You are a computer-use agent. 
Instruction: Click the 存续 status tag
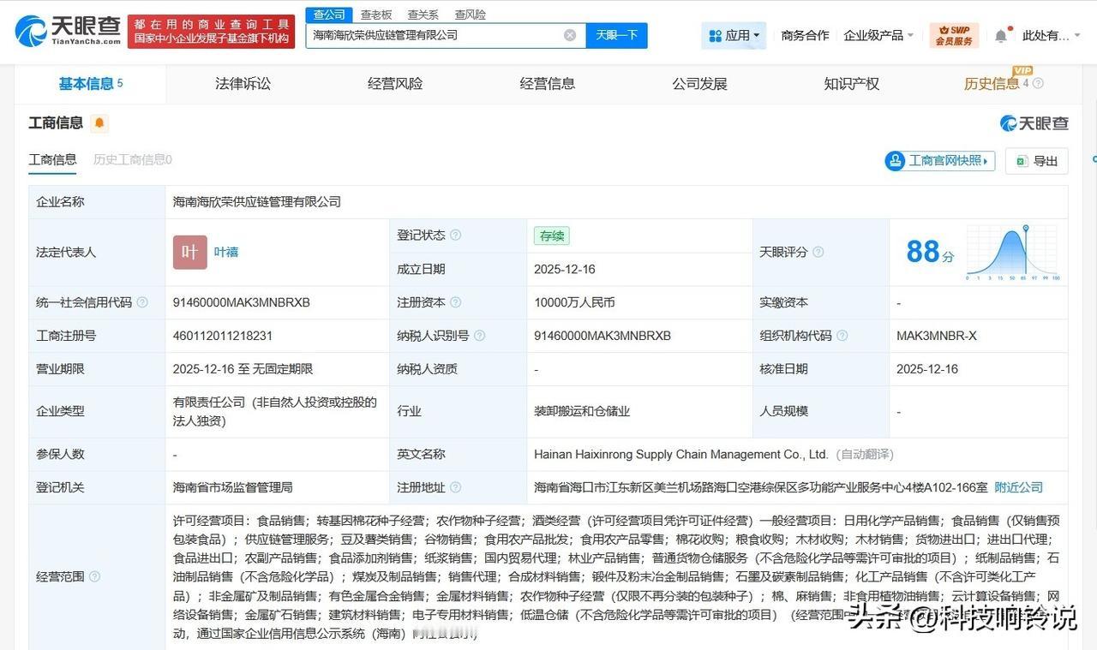coord(550,235)
